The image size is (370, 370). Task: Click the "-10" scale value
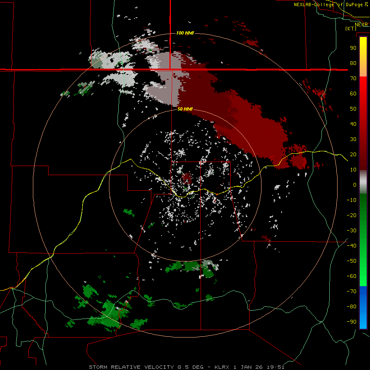click(351, 200)
